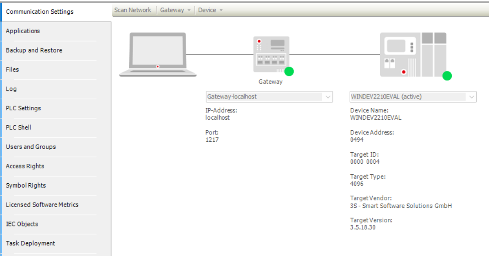Viewport: 489px width, 256px height.
Task: Expand the Gateway-localhost combo box
Action: 328,97
